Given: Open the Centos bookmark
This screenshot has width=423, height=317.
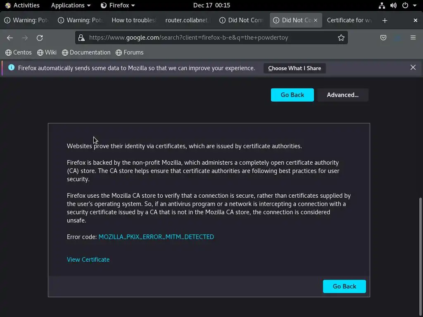Looking at the screenshot, I should click(x=19, y=52).
